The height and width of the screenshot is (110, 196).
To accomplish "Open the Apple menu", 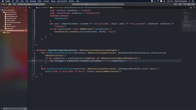I will pos(3,1).
